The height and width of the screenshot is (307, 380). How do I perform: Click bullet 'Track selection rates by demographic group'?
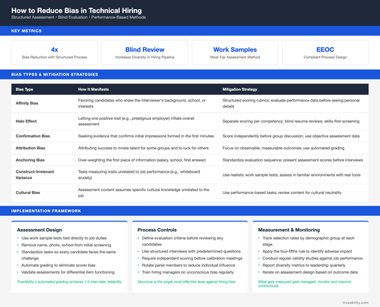click(x=309, y=241)
